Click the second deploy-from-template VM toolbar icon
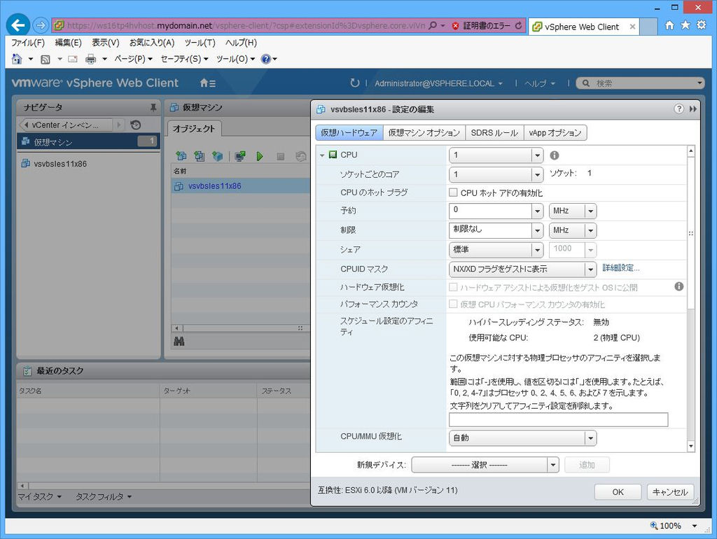 (x=200, y=156)
